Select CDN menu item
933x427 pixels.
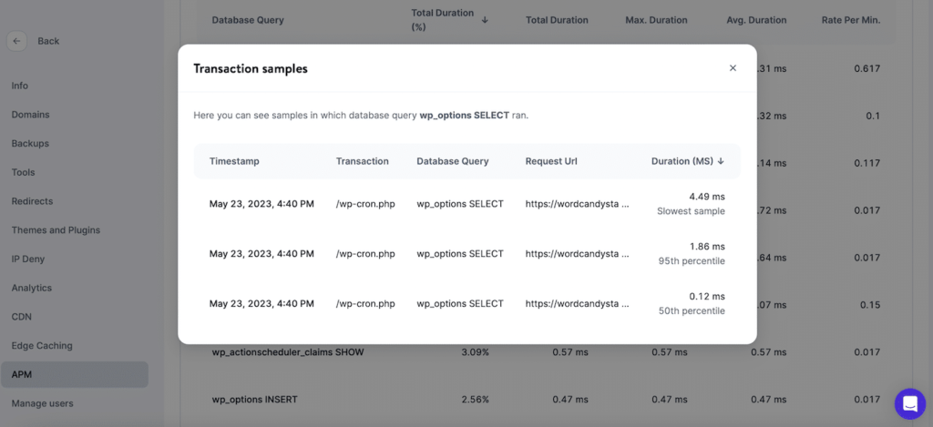click(x=21, y=317)
